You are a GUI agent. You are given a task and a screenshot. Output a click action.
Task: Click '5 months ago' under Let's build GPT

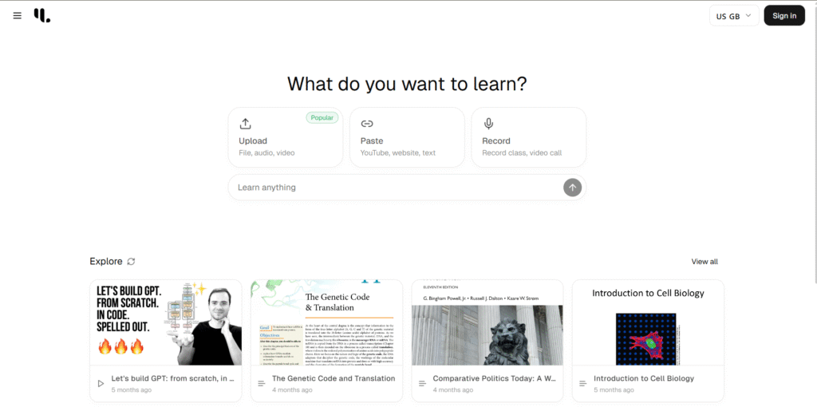click(x=132, y=389)
